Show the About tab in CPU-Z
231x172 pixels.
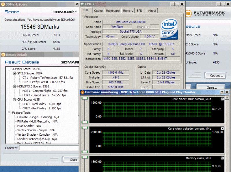click(152, 11)
